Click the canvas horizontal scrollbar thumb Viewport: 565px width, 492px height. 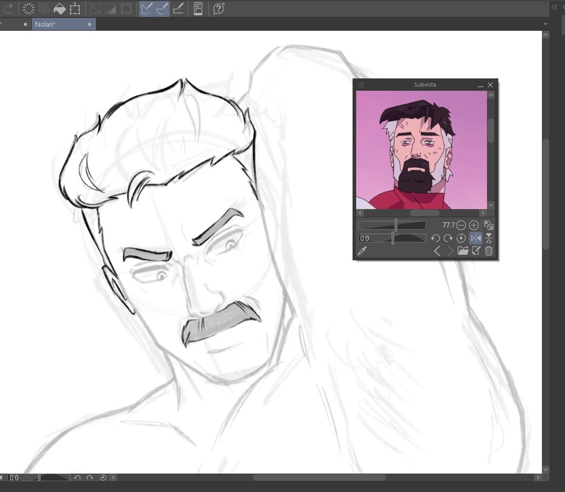click(319, 477)
